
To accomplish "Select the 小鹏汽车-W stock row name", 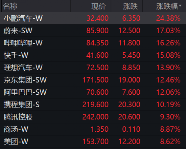I will click(23, 18).
